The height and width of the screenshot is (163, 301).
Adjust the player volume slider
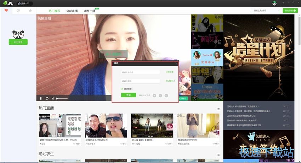[x=62, y=98]
